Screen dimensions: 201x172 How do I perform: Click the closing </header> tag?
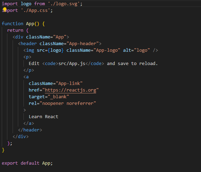30,130
